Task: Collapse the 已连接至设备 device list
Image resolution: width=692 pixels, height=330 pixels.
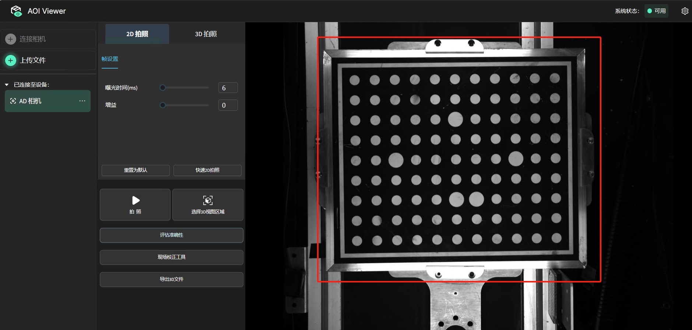Action: click(x=7, y=85)
